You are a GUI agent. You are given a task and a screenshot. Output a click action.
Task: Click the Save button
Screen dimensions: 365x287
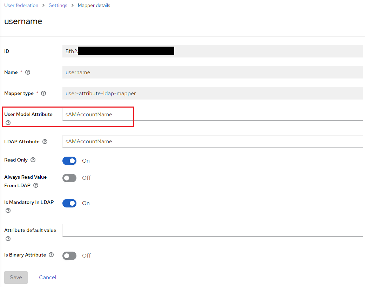[16, 277]
